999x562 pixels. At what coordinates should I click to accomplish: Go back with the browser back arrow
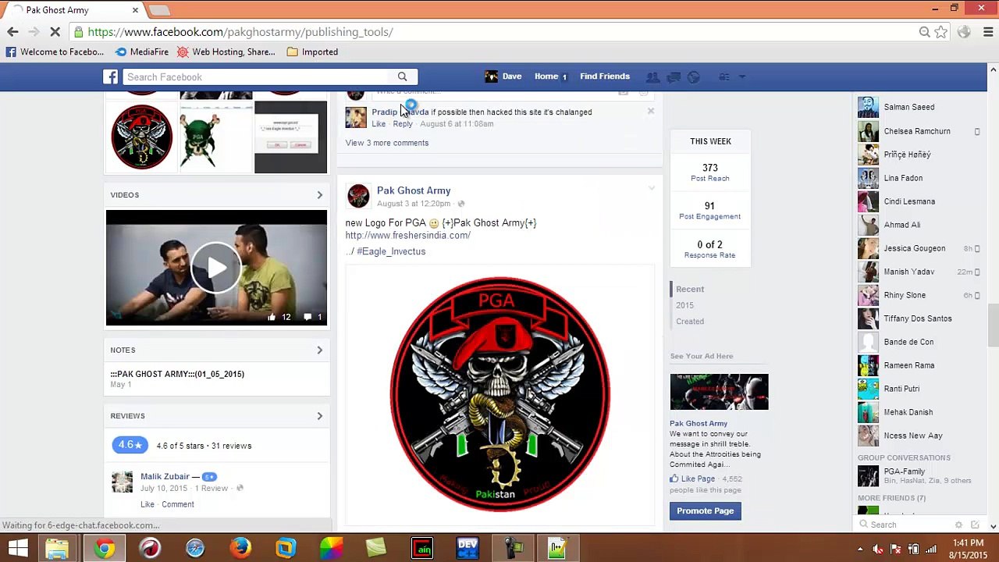coord(12,32)
